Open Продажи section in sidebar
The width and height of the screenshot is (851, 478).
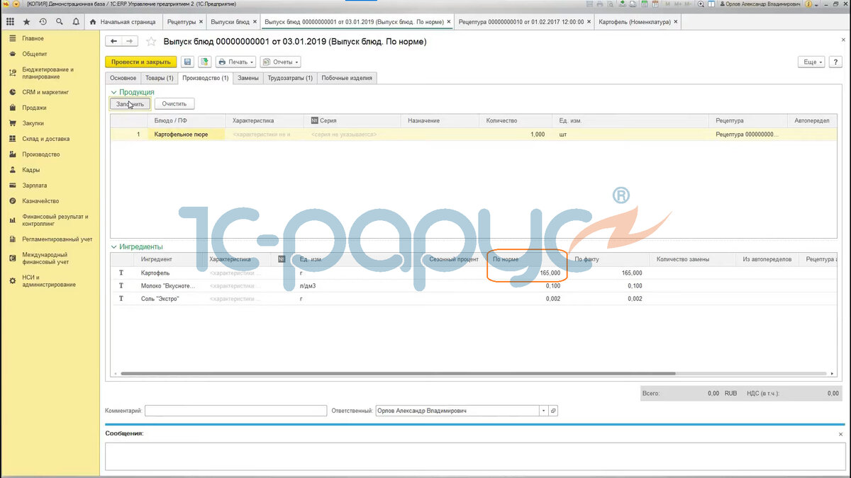50,108
